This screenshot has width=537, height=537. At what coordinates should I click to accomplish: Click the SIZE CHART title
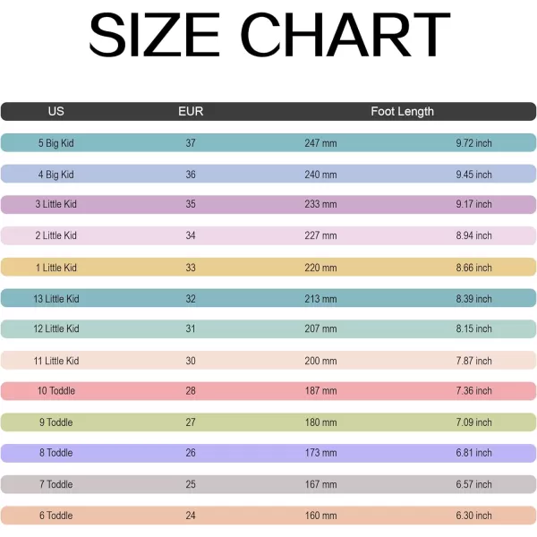click(x=268, y=36)
